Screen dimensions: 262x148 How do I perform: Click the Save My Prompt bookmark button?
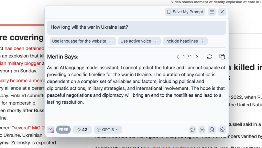pos(185,12)
